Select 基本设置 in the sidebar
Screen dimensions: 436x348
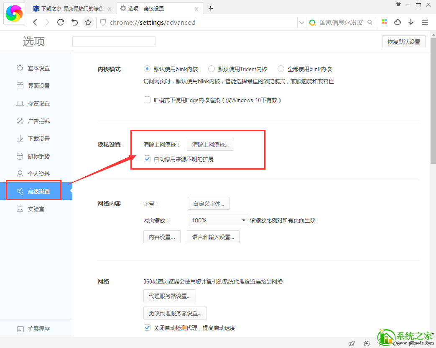(x=40, y=68)
